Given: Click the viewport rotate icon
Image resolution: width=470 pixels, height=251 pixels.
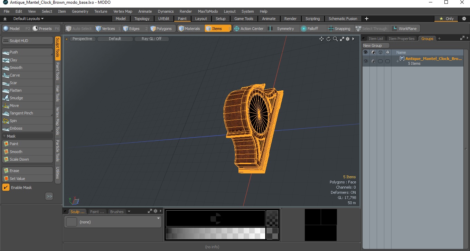Looking at the screenshot, I should 328,39.
